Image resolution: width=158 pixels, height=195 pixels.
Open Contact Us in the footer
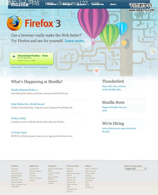[89, 187]
